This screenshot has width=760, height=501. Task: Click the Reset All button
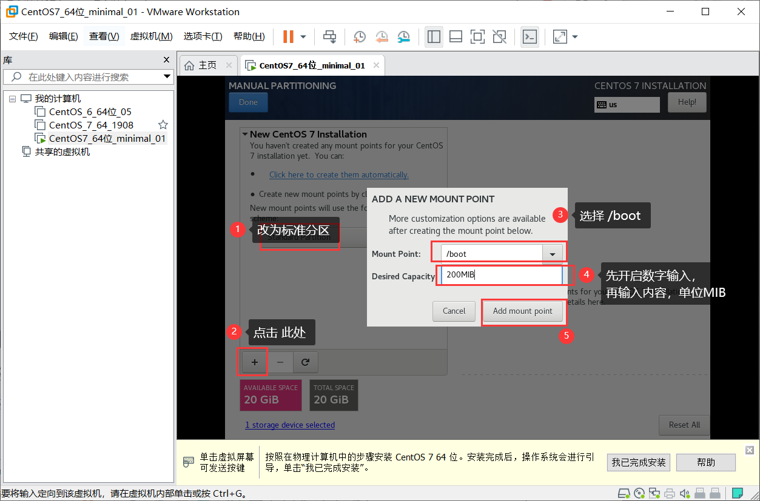pos(685,425)
